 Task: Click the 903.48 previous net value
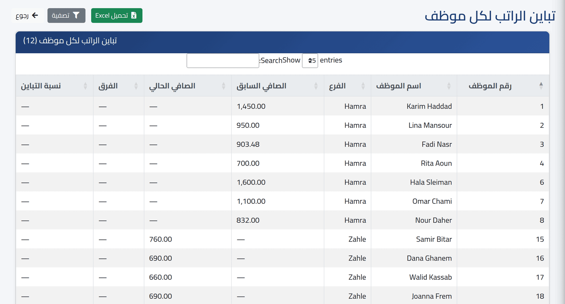248,144
